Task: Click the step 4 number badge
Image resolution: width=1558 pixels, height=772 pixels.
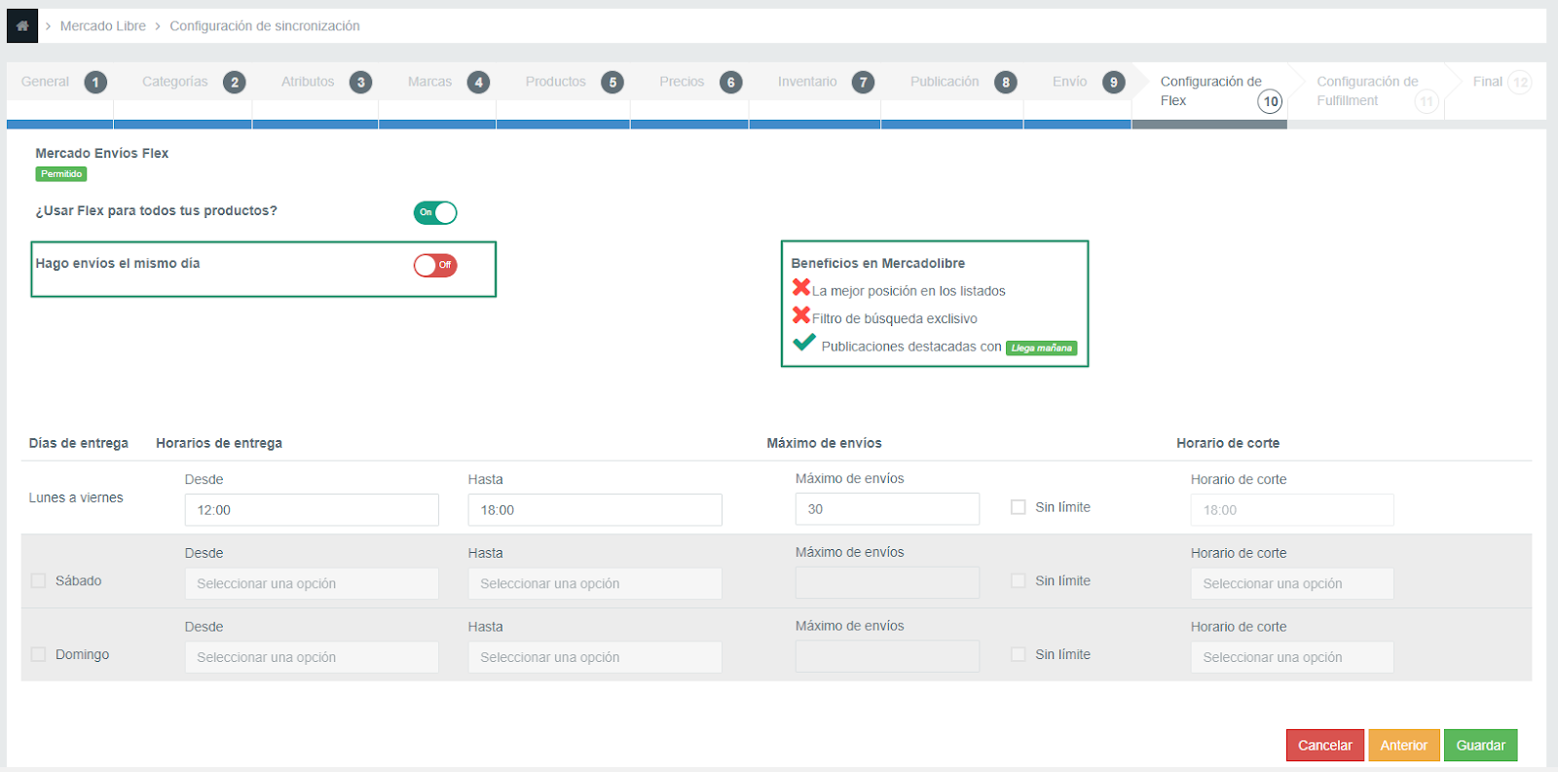Action: tap(478, 83)
